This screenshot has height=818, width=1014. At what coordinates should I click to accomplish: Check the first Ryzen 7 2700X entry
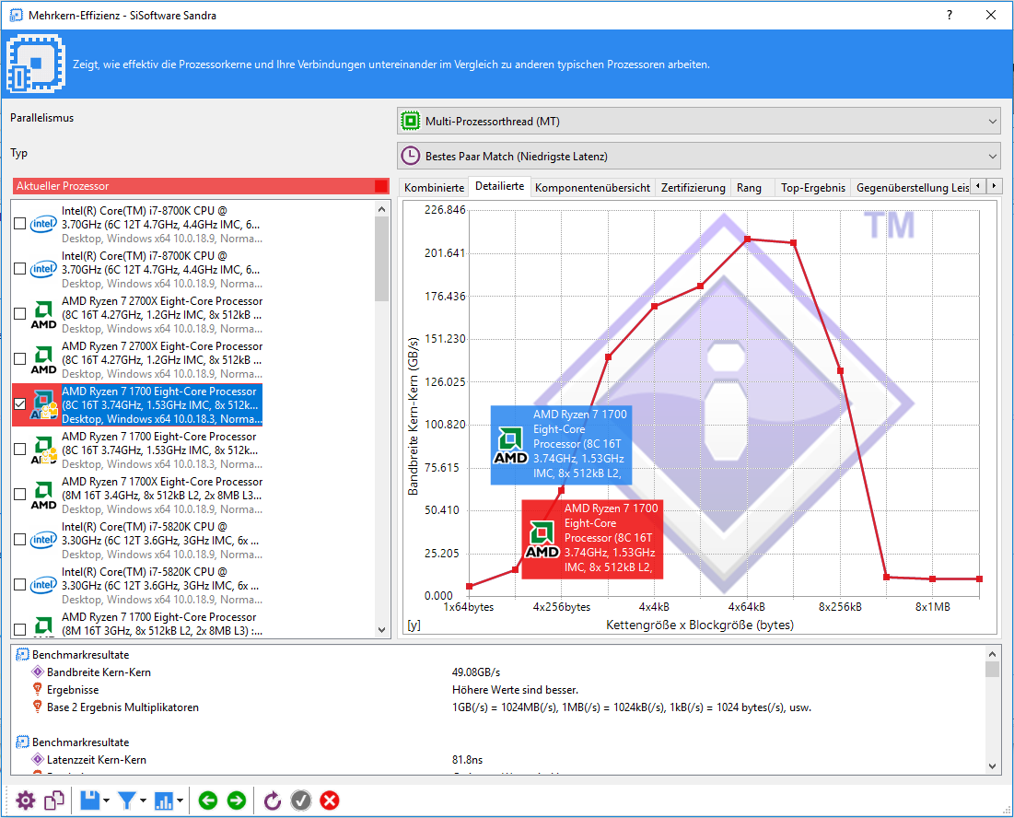(x=20, y=313)
